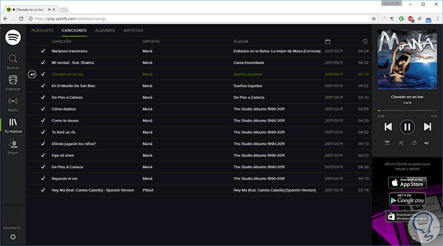Click the Windows Phone Store download badge
The image size is (443, 246).
click(407, 216)
